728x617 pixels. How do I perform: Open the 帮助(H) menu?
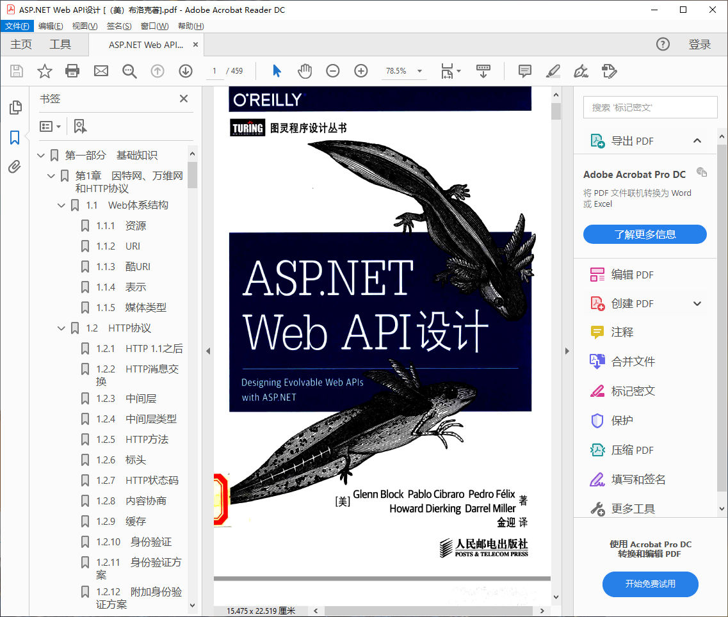pyautogui.click(x=191, y=26)
